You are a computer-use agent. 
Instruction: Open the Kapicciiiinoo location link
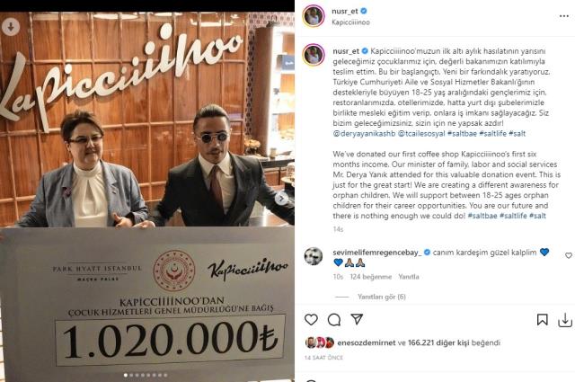point(350,22)
